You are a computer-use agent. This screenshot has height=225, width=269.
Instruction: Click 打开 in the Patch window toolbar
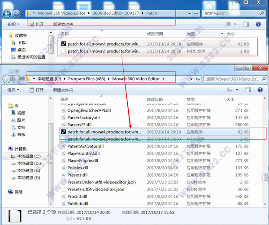coord(37,24)
